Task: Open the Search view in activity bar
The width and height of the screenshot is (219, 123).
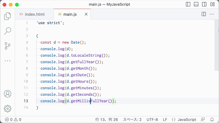Action: coord(8,31)
